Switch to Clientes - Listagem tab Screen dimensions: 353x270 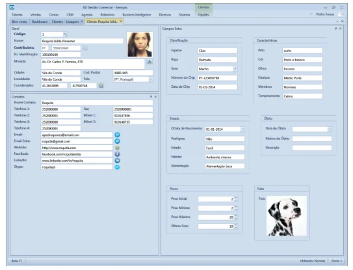click(x=65, y=21)
